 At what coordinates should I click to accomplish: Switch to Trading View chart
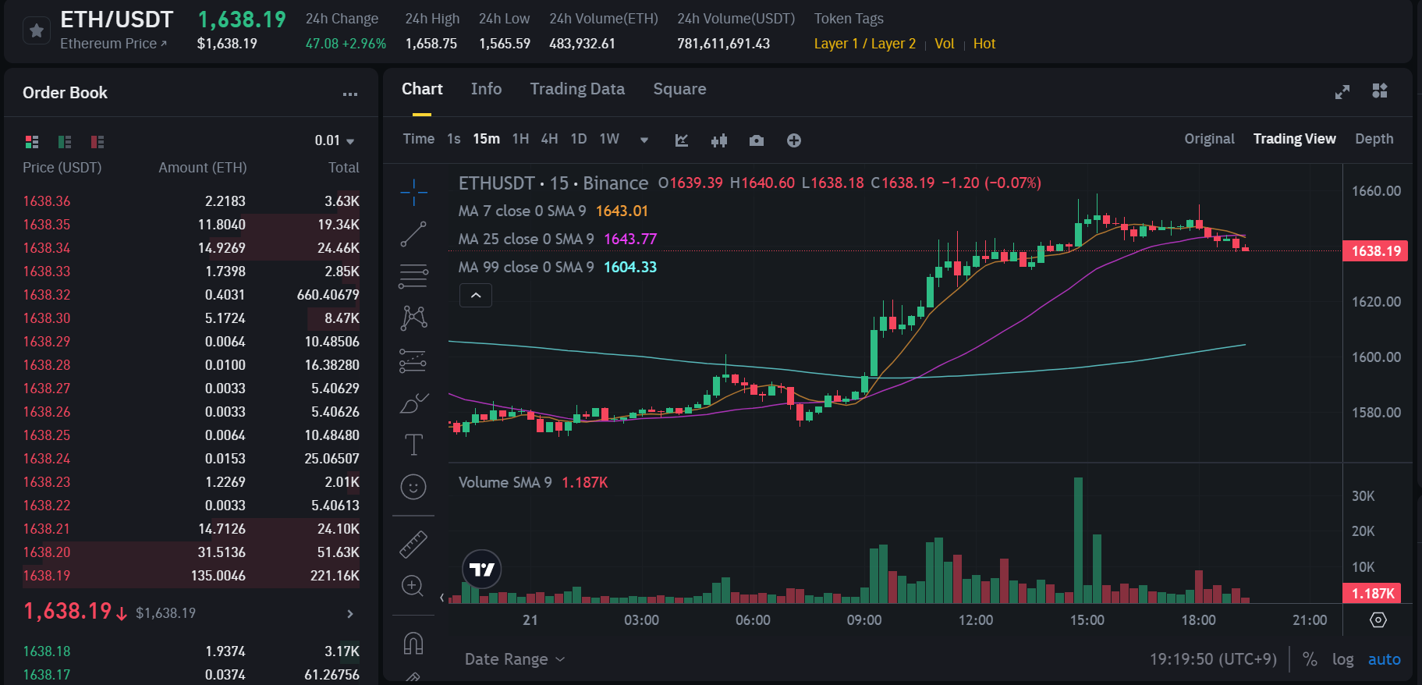pyautogui.click(x=1294, y=139)
